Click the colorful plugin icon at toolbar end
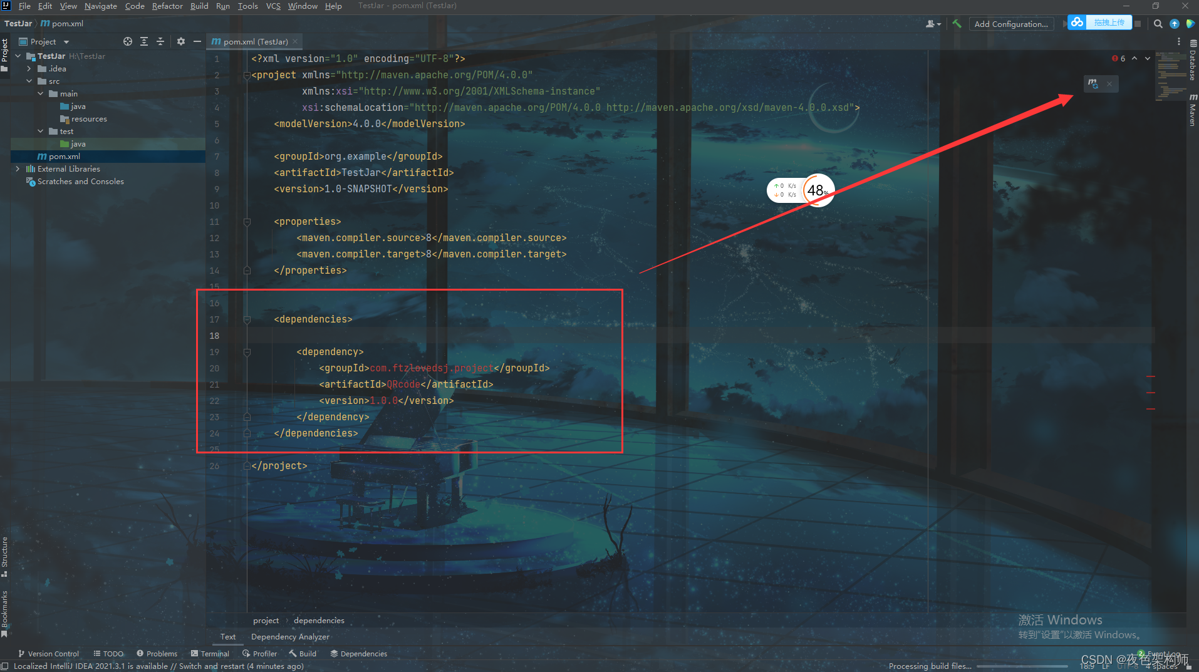Image resolution: width=1199 pixels, height=672 pixels. pos(1190,24)
